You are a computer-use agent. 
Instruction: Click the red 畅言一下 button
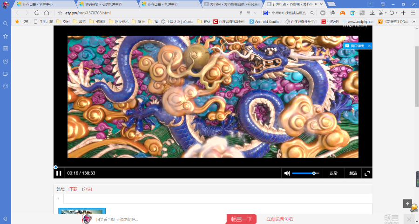click(x=241, y=219)
